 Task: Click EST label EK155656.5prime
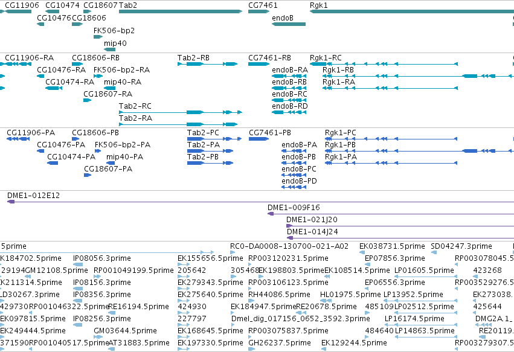coord(210,258)
